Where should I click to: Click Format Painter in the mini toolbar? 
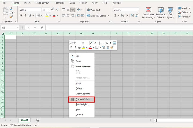point(112,47)
